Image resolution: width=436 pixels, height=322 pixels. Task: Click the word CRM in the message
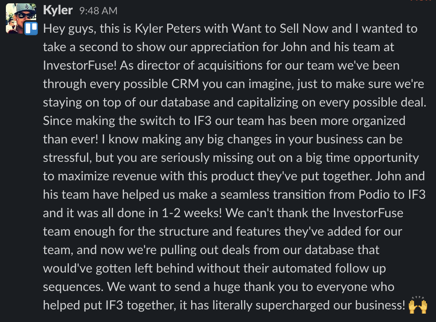pyautogui.click(x=185, y=84)
